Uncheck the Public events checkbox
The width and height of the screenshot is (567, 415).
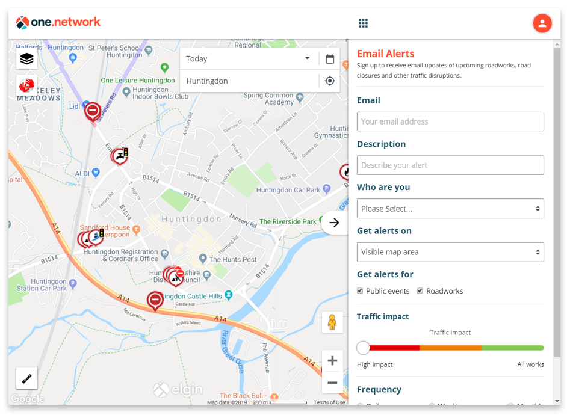click(x=360, y=291)
